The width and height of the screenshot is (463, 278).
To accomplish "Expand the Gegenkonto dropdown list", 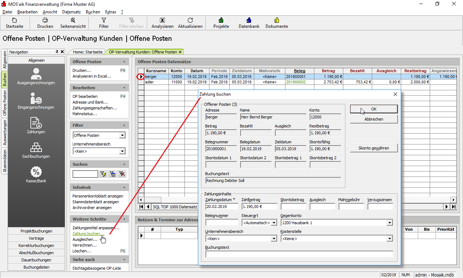I will point(390,223).
